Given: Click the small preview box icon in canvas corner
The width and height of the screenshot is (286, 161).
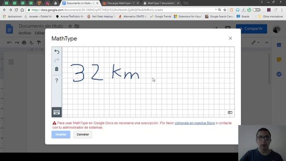Looking at the screenshot, I should coord(230,112).
